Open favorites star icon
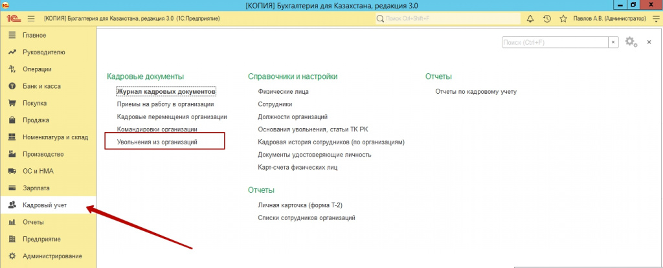The height and width of the screenshot is (268, 663). [563, 19]
